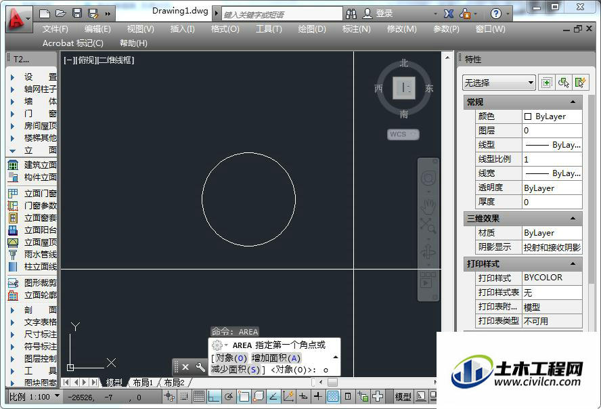Switch to the 布局1 tab

click(x=143, y=383)
